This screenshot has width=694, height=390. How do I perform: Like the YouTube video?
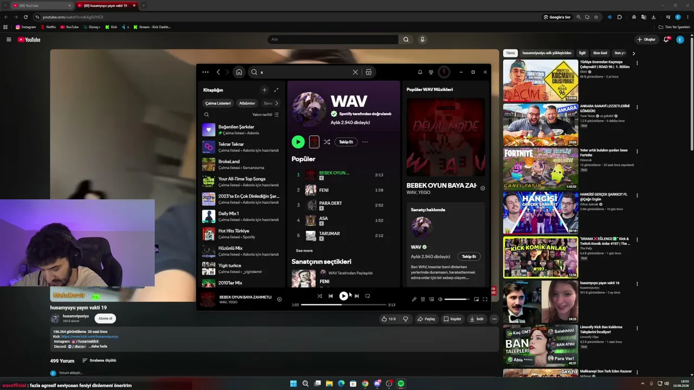click(x=389, y=319)
